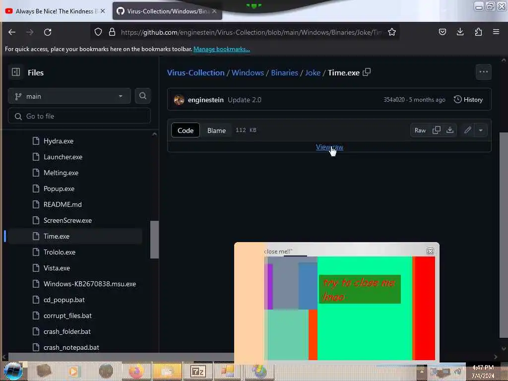Expand more edit options caret
The width and height of the screenshot is (508, 381).
point(481,130)
